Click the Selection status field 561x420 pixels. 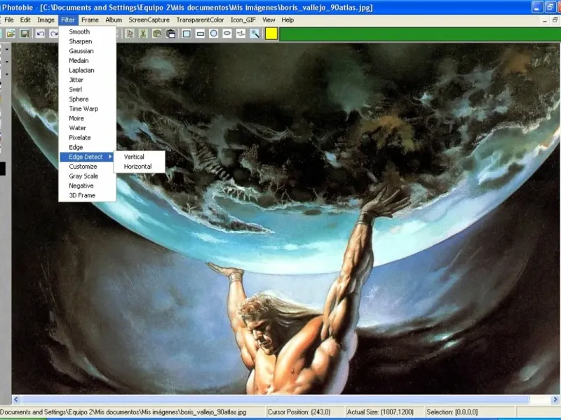point(470,412)
